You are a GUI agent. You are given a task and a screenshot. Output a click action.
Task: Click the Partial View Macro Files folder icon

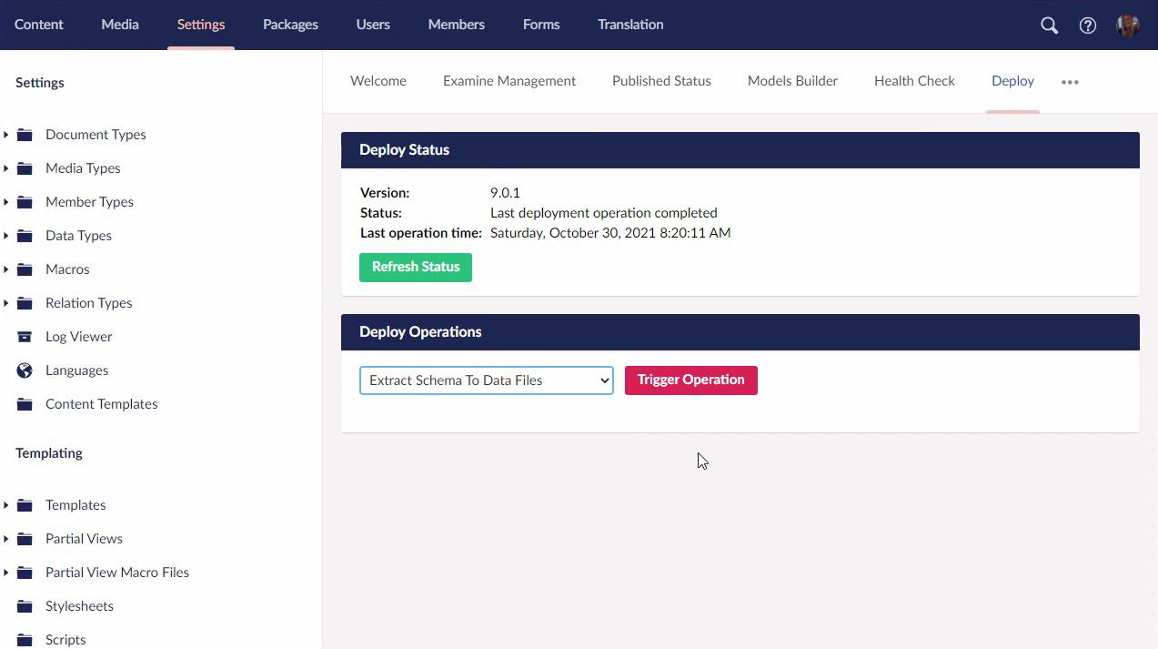(25, 573)
